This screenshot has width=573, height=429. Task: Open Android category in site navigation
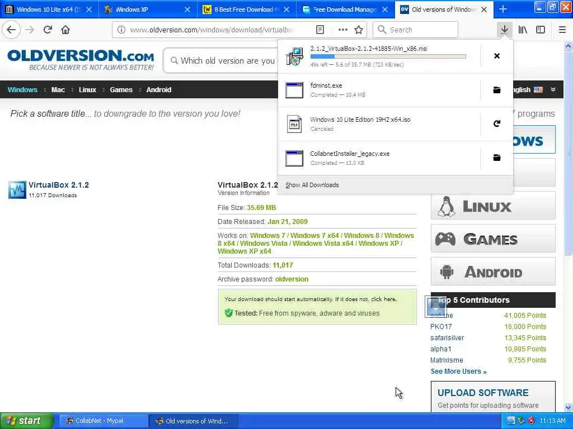point(158,90)
